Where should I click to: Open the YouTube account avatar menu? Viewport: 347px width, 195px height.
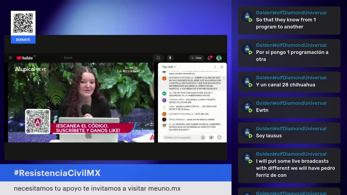coord(219,58)
